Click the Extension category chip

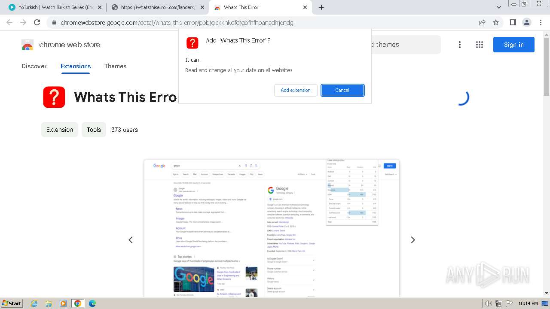pos(60,130)
